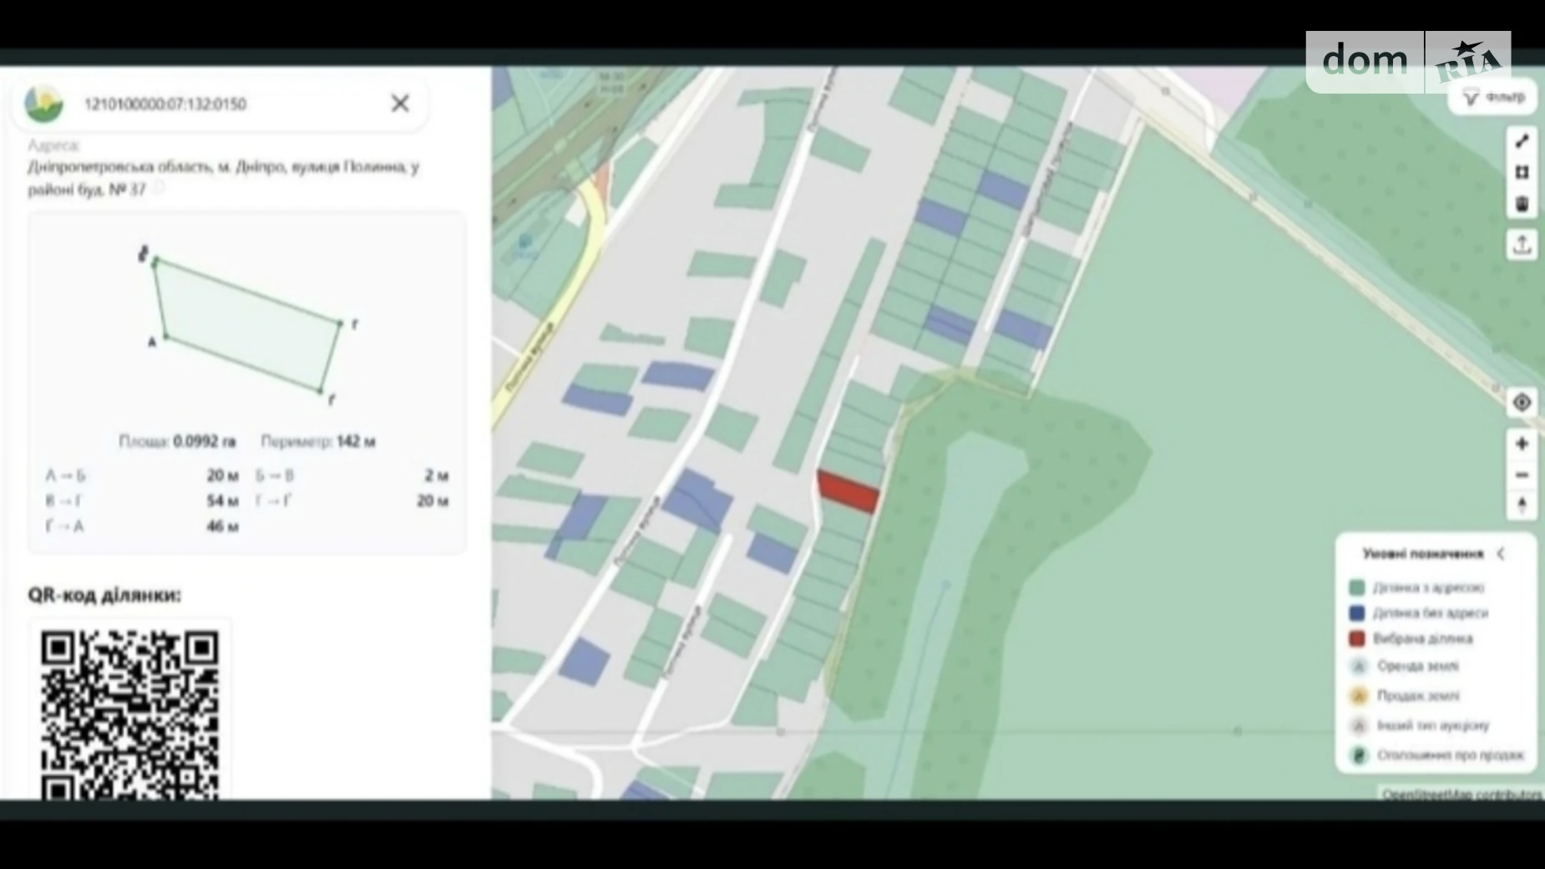Zoom in the map with plus
Screen dimensions: 1545x869
1522,444
